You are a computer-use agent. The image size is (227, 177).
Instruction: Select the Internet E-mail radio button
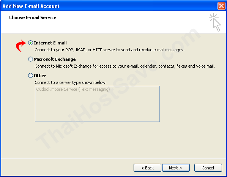[30, 43]
